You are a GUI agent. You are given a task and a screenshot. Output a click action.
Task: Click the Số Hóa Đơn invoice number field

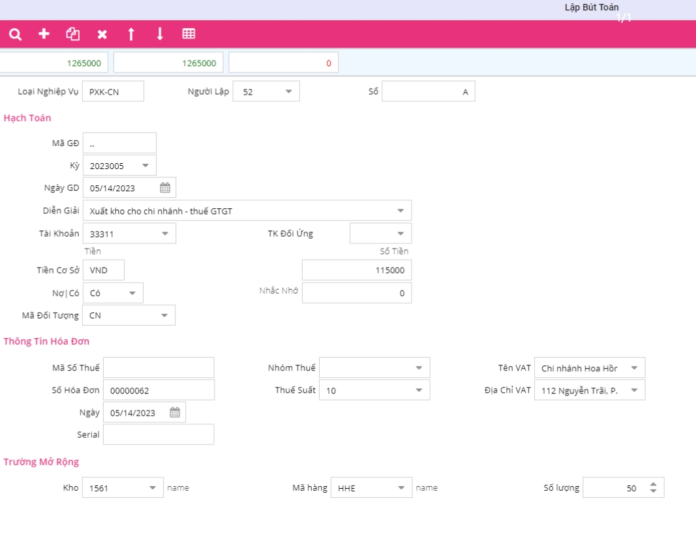pos(159,390)
